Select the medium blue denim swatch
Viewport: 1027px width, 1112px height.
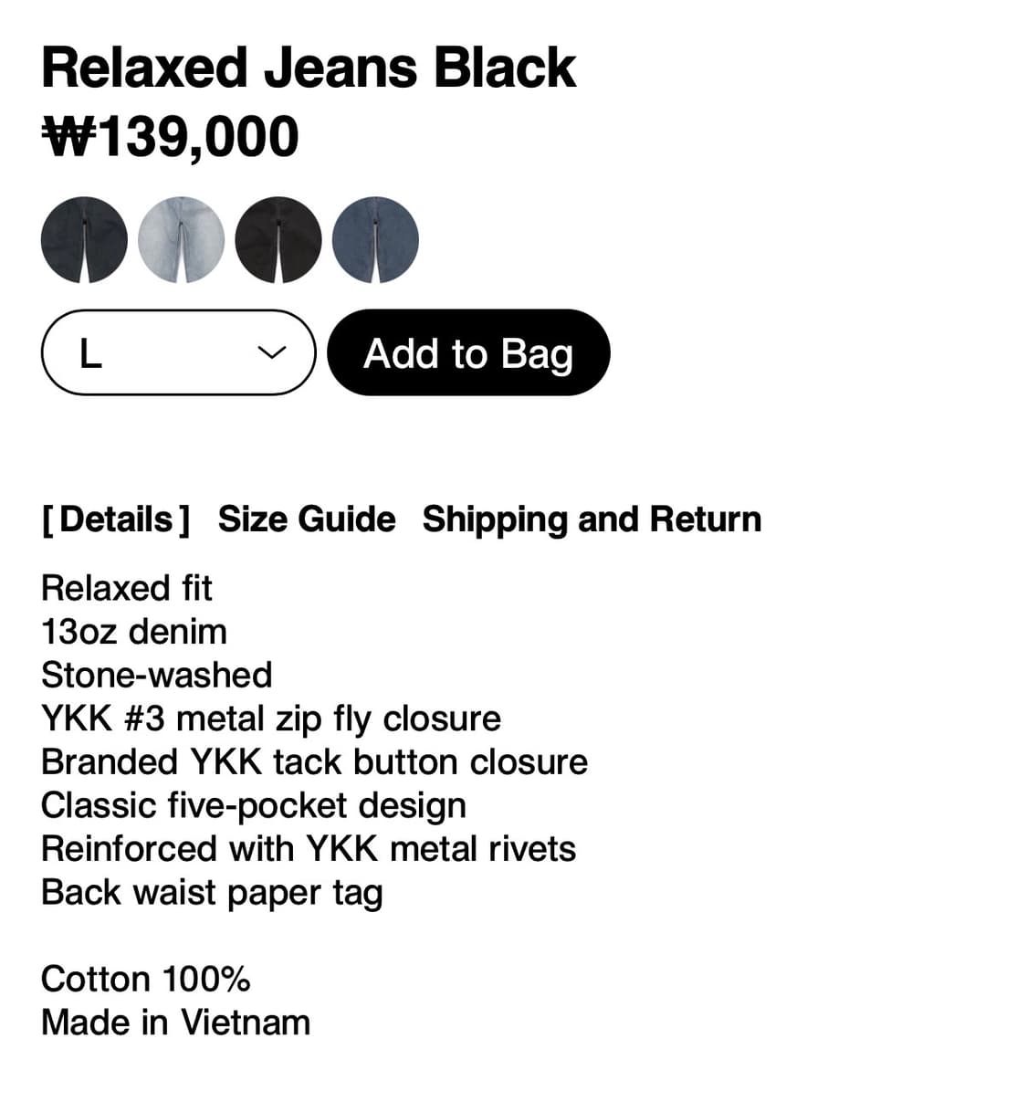375,240
